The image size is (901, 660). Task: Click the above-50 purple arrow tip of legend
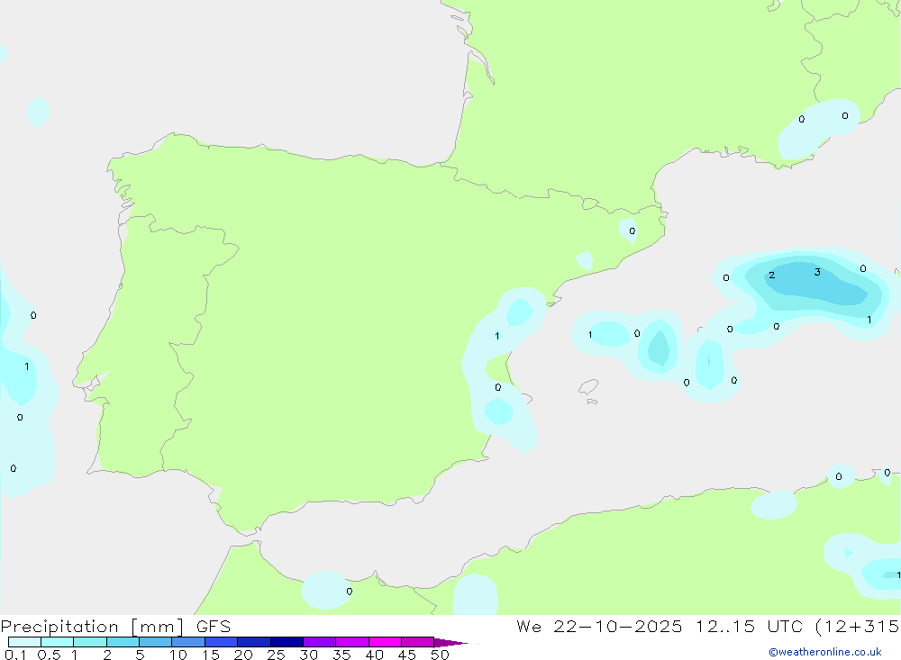tap(450, 643)
